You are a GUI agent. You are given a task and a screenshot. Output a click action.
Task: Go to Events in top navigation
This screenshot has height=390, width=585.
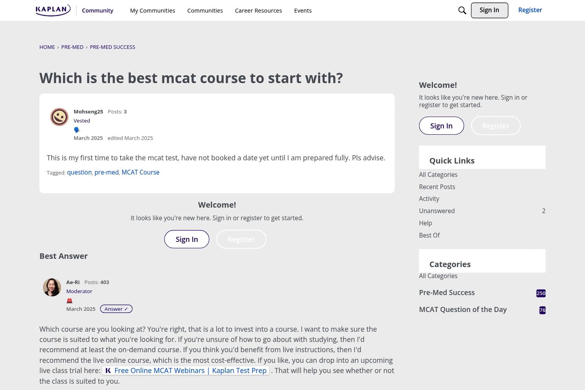tap(303, 11)
